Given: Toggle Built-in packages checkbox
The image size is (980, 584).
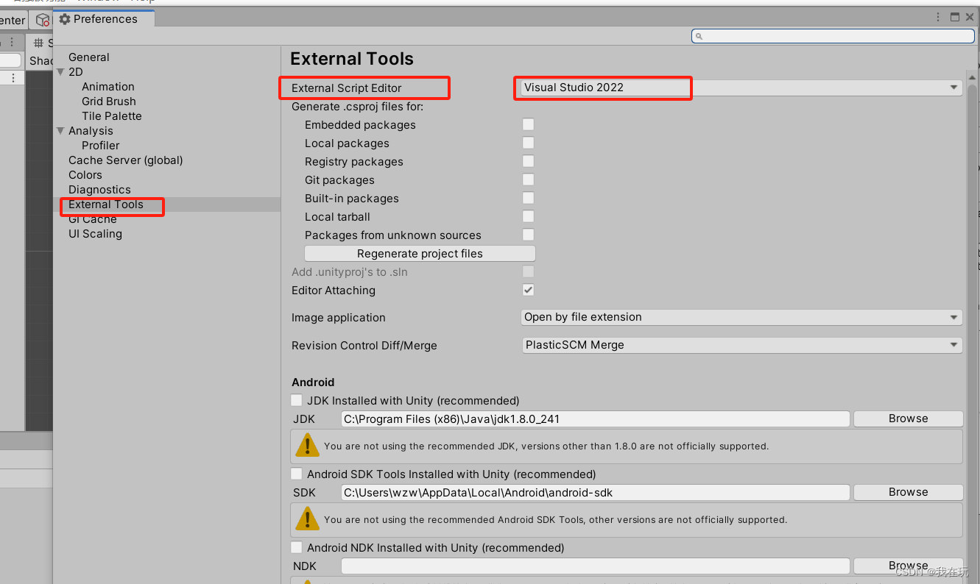Looking at the screenshot, I should pyautogui.click(x=528, y=198).
